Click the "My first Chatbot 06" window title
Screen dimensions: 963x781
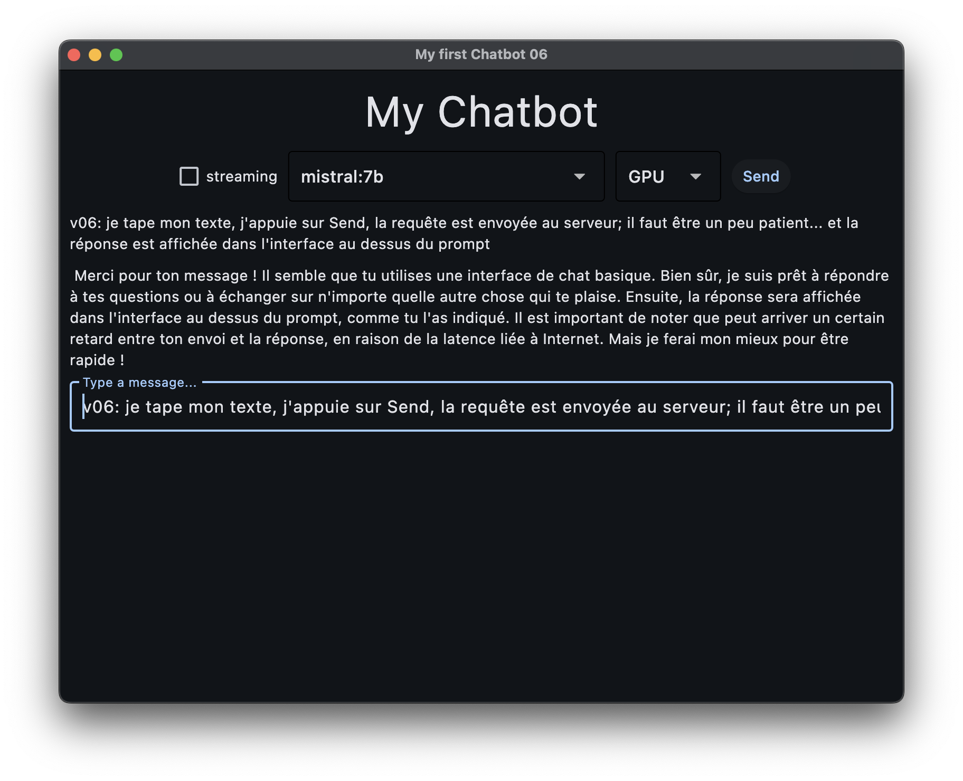[481, 54]
